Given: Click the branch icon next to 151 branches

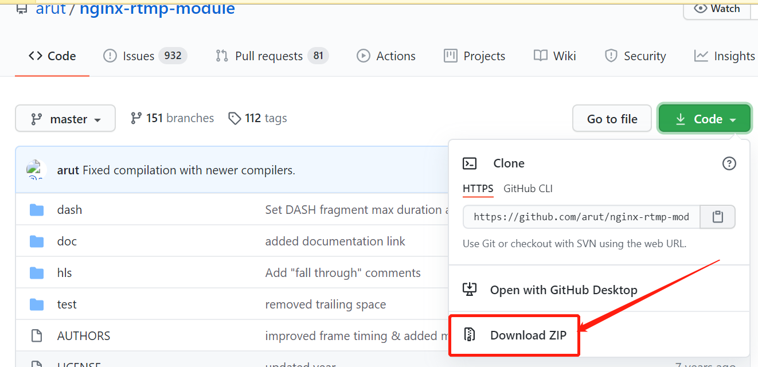Looking at the screenshot, I should pos(136,118).
